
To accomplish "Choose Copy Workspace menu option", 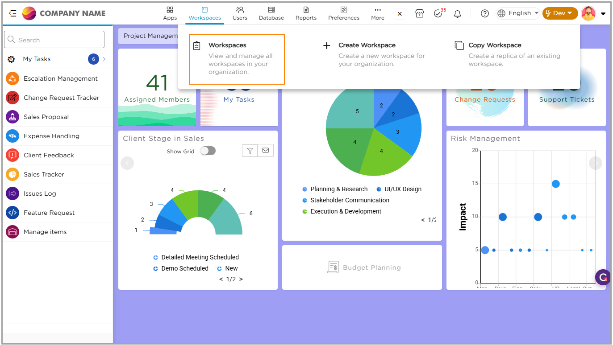I will click(495, 45).
